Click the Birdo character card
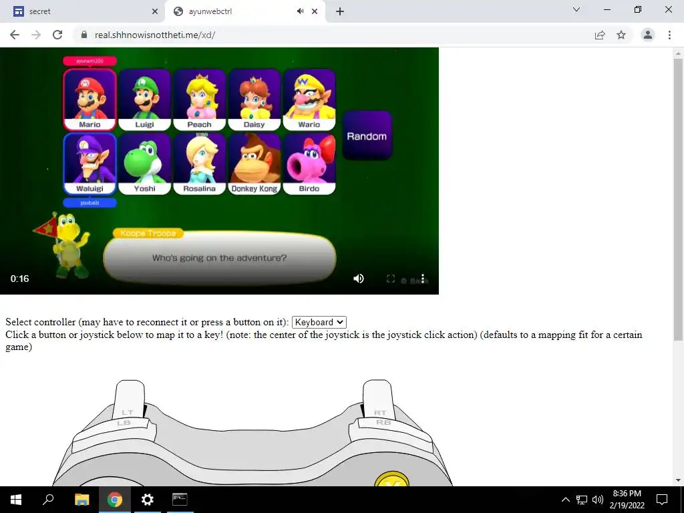684x513 pixels. 309,164
